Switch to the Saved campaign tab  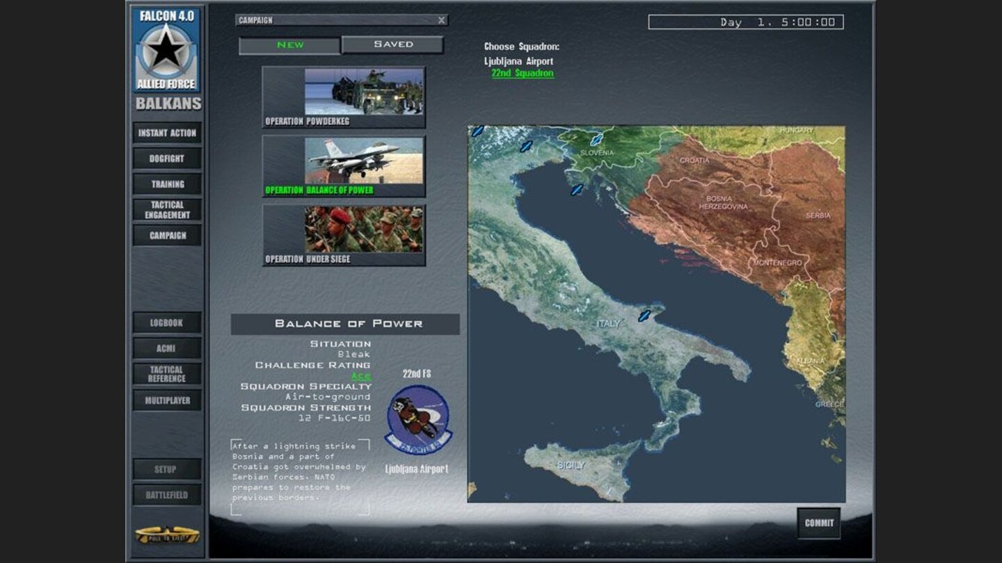point(393,44)
